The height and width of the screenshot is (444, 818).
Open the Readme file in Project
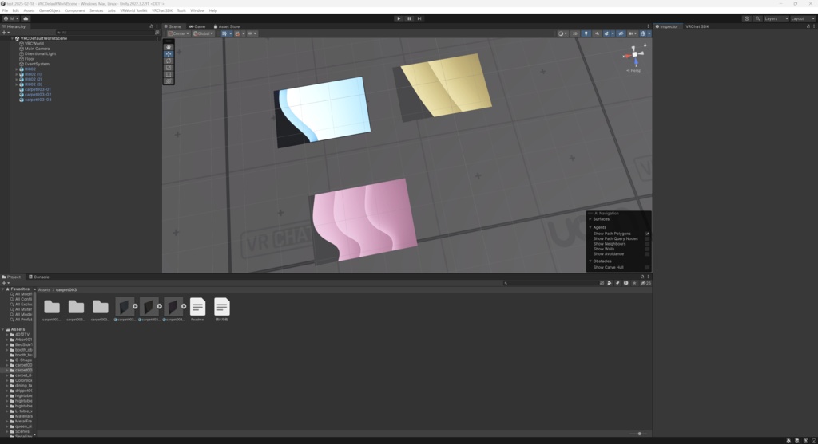(197, 309)
